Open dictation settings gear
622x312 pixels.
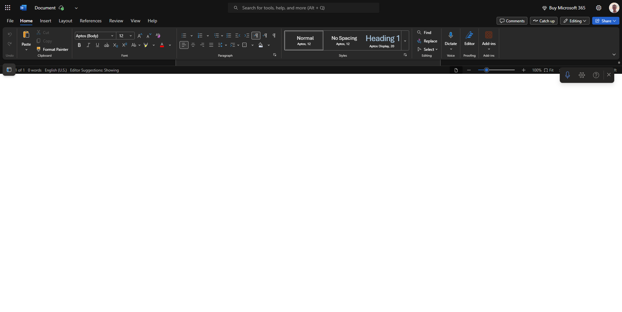point(582,75)
